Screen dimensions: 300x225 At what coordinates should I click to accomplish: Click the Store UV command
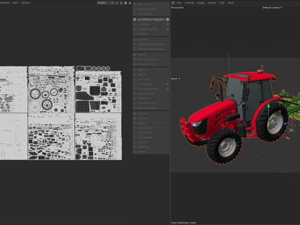tap(151, 142)
